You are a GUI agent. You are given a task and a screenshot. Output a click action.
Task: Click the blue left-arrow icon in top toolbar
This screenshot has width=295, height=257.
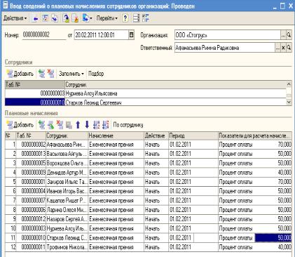(x=35, y=18)
